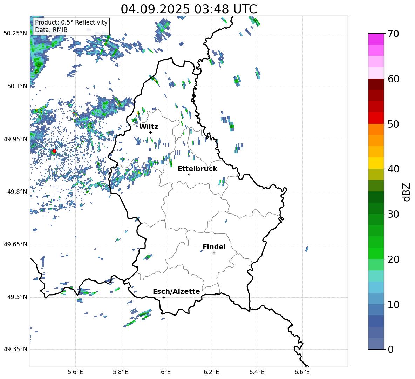Click the Wiltz city label
This screenshot has width=415, height=379.
pyautogui.click(x=149, y=127)
